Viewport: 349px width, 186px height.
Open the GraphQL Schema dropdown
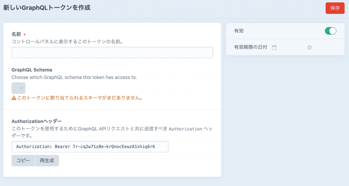18,88
